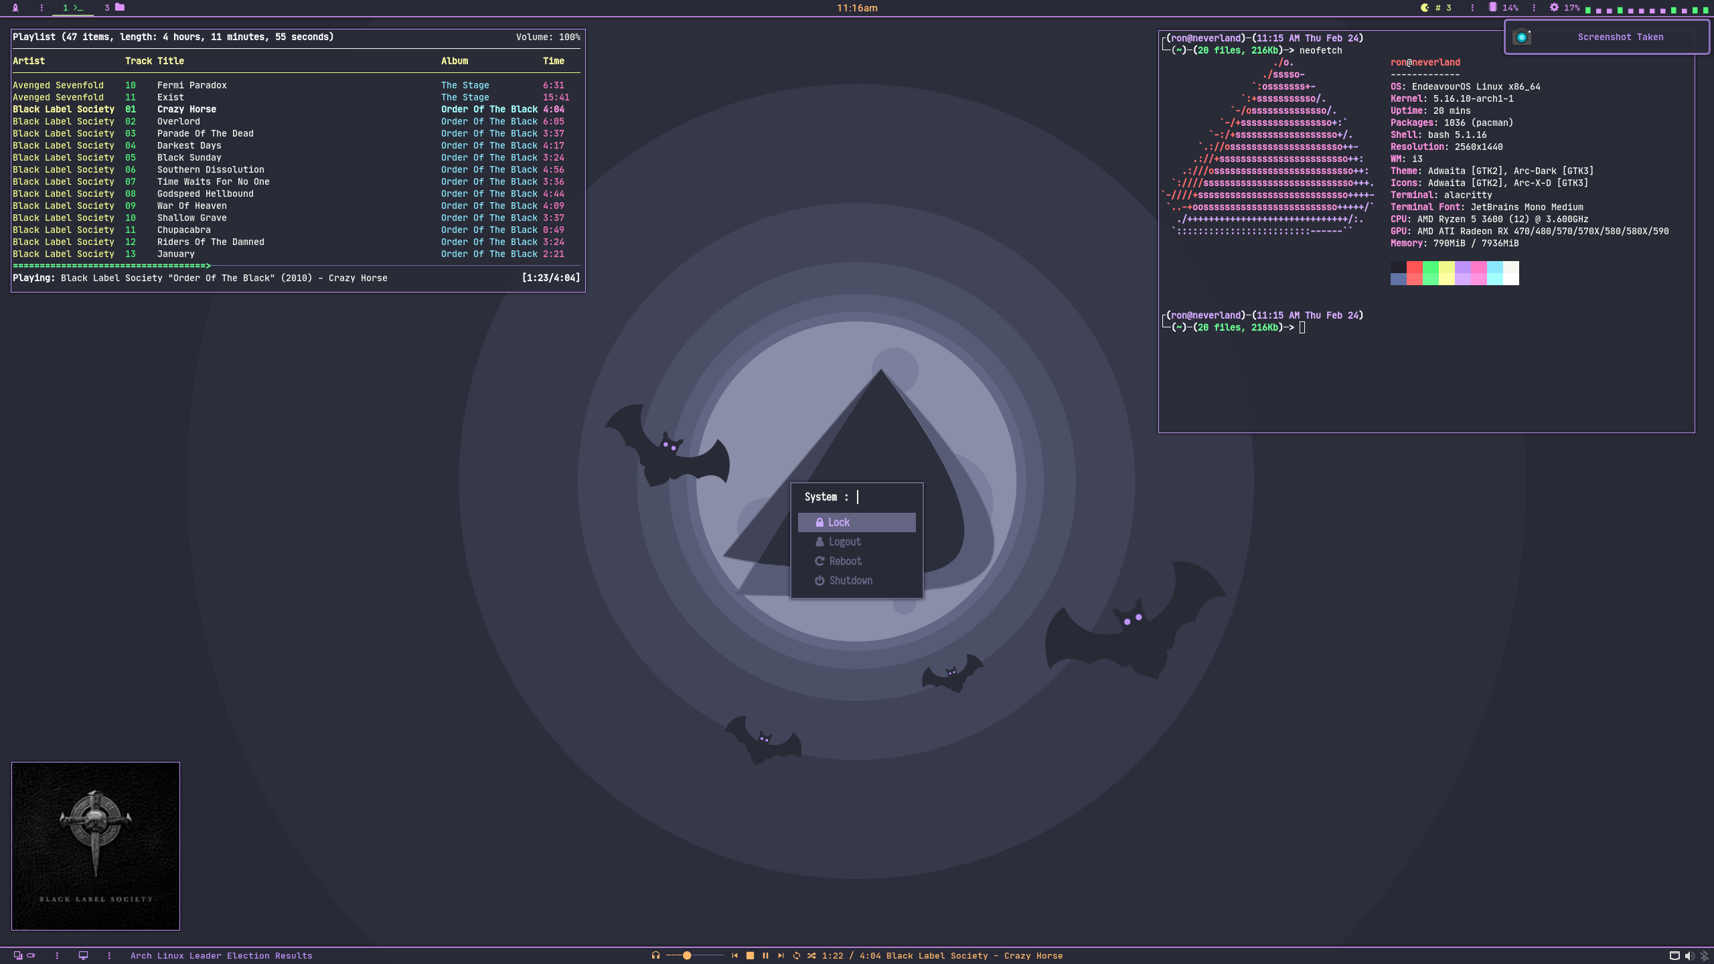
Task: Open the Arch Linux Leader Election Results headline
Action: [x=221, y=955]
